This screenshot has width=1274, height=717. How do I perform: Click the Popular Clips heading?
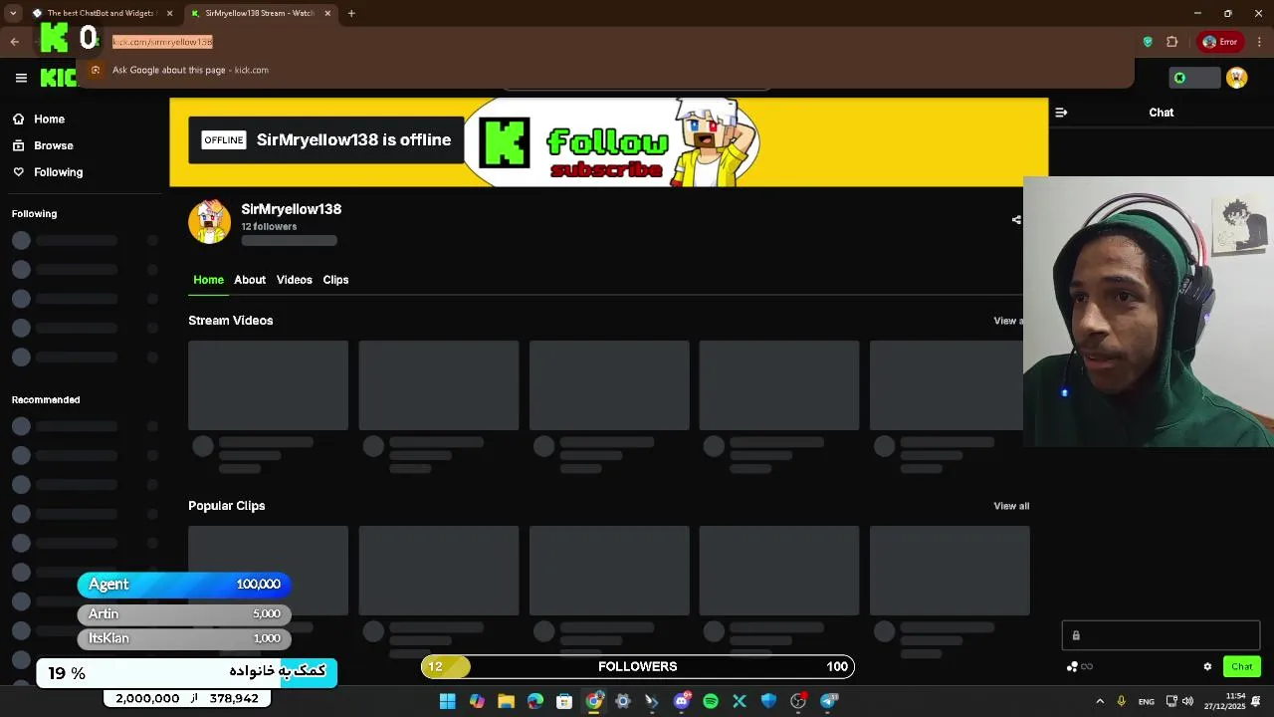click(x=227, y=506)
